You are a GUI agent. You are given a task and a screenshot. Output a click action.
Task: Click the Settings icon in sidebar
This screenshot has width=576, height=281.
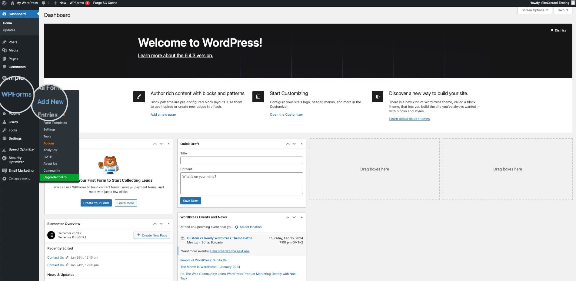(x=4, y=138)
